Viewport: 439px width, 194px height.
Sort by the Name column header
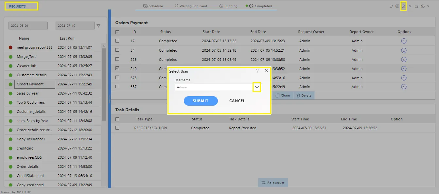pos(24,38)
